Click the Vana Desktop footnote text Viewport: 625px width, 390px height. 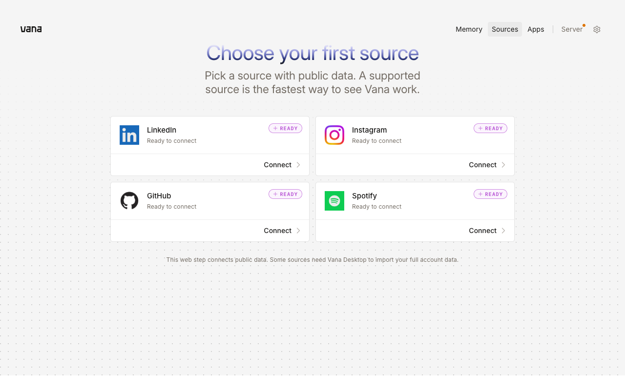click(x=312, y=260)
